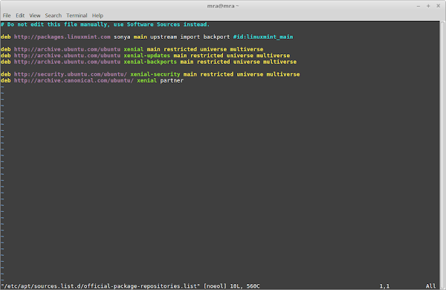Minimize the terminal window
This screenshot has width=446, height=290.
point(418,6)
